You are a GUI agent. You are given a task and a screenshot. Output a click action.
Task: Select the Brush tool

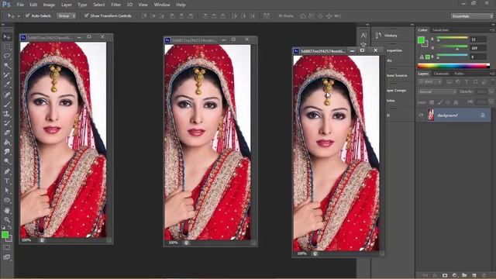click(7, 104)
